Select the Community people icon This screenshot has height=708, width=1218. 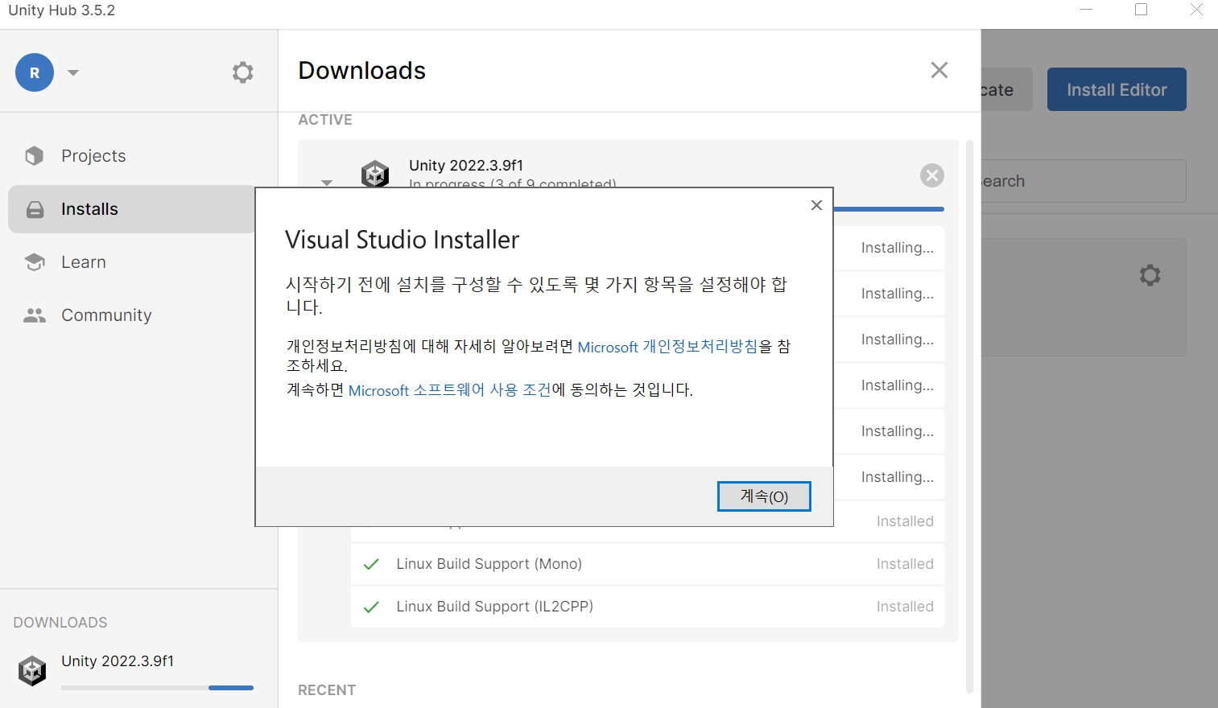point(35,315)
